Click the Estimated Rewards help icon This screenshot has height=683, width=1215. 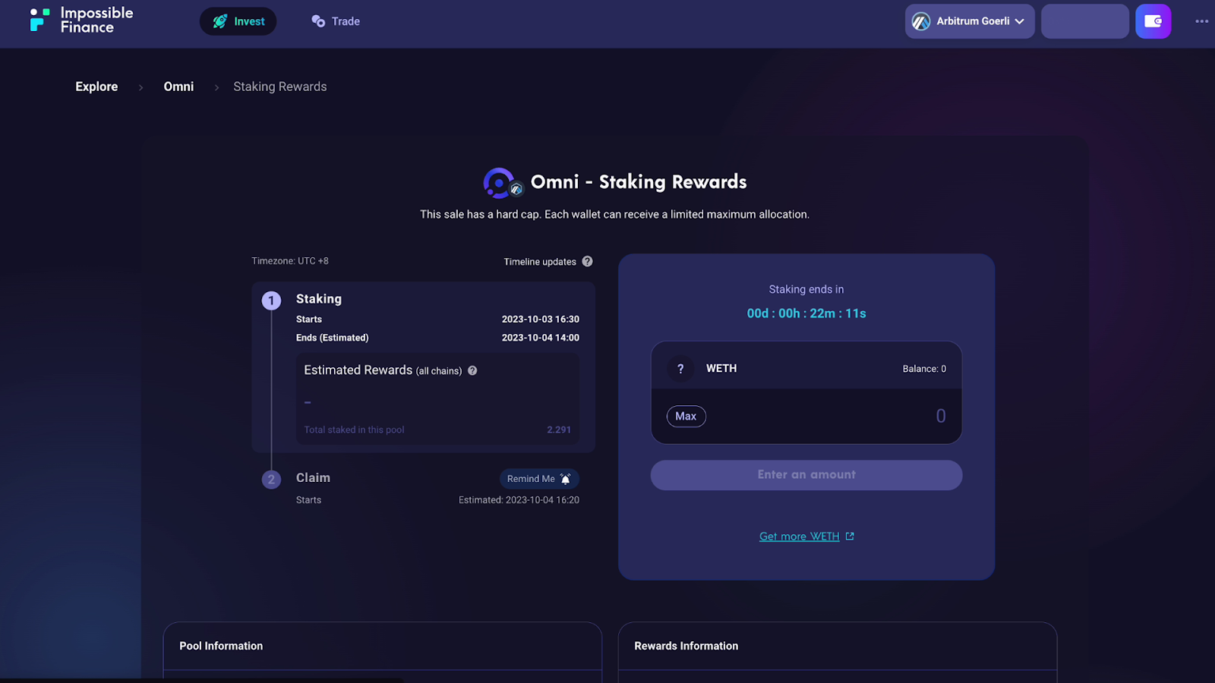pos(472,370)
